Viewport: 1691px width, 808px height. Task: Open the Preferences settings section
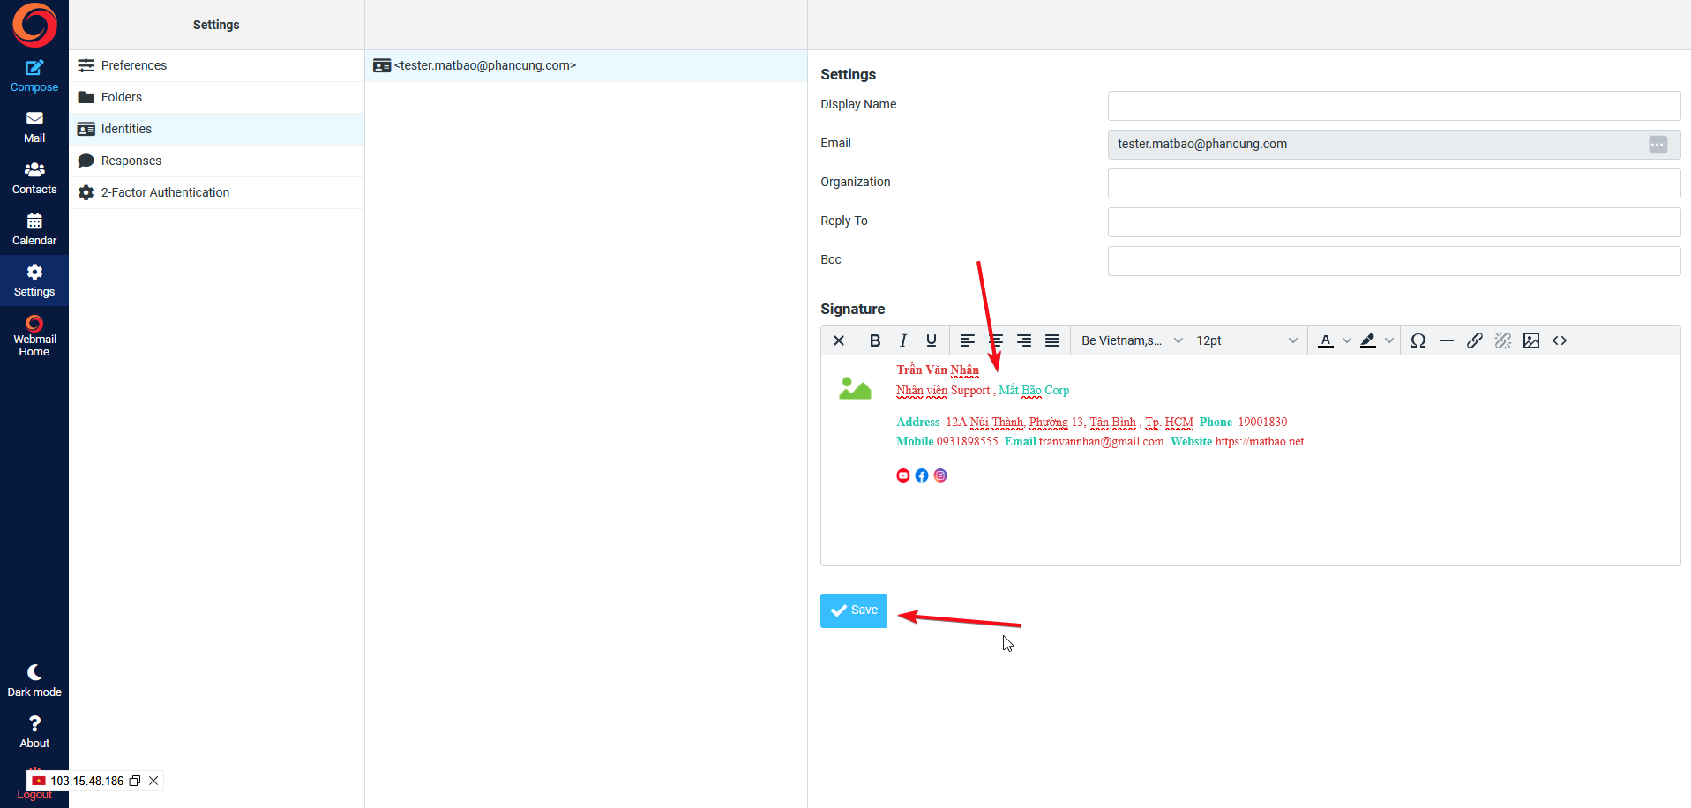tap(133, 65)
